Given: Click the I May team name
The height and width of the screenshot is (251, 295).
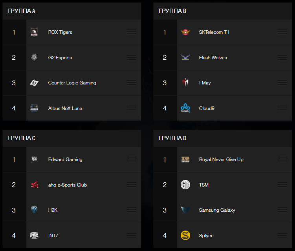Looking at the screenshot, I should (205, 83).
